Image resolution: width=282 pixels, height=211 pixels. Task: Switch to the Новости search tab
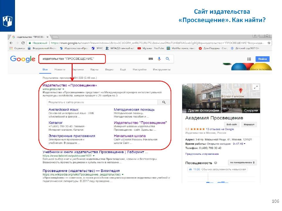(x=60, y=69)
